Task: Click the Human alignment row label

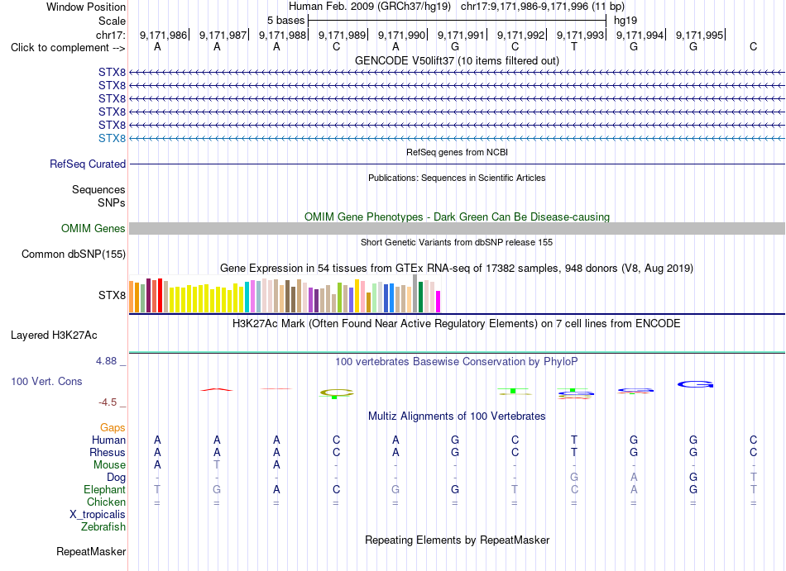Action: pyautogui.click(x=108, y=440)
